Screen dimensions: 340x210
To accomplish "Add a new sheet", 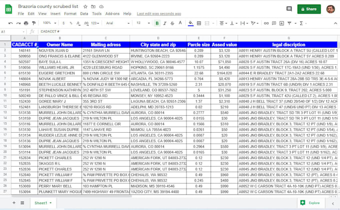I will tap(14, 203).
